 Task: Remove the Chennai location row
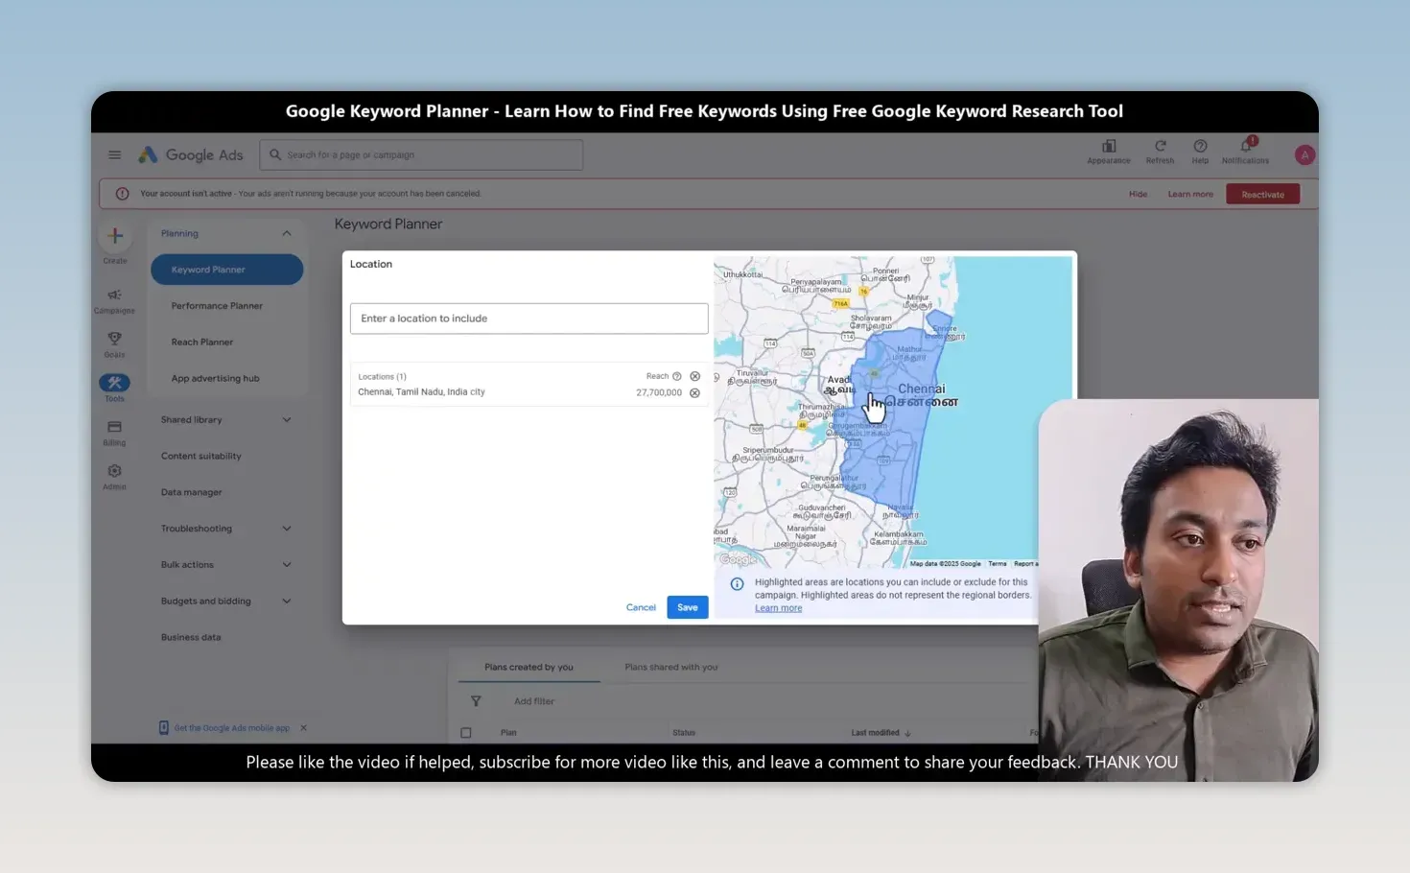[x=694, y=392]
